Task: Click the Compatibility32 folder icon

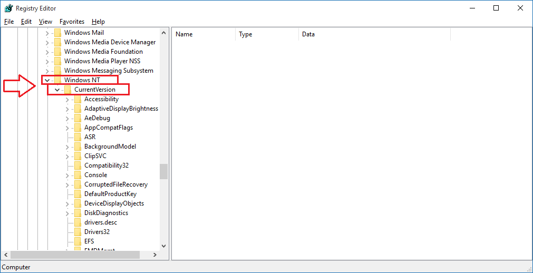Action: click(78, 165)
